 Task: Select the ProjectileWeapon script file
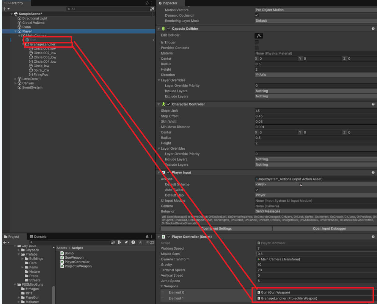[78, 266]
